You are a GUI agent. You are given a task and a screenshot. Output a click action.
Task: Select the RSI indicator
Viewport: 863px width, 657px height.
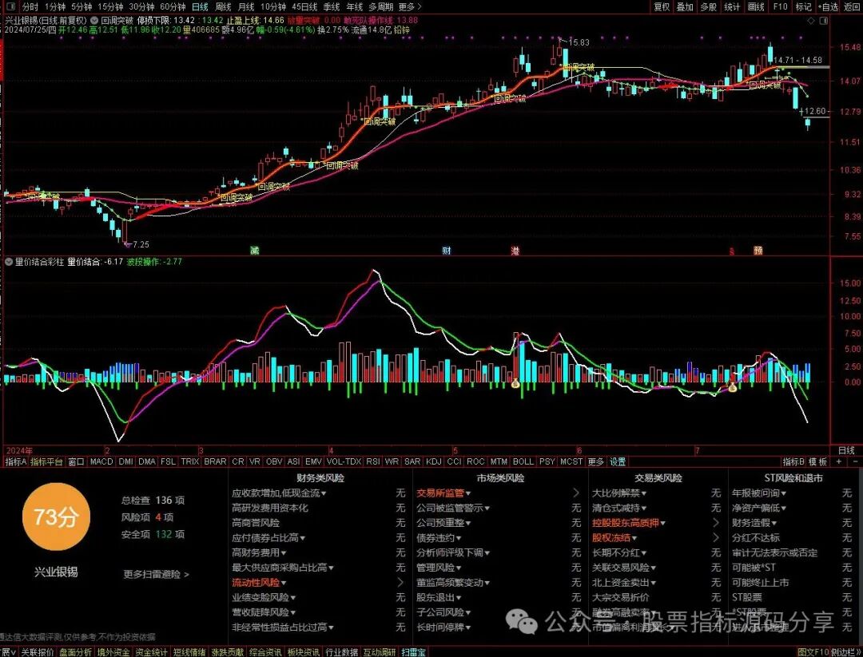pos(373,462)
